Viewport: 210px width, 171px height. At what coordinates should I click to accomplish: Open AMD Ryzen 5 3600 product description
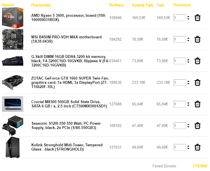tap(69, 18)
